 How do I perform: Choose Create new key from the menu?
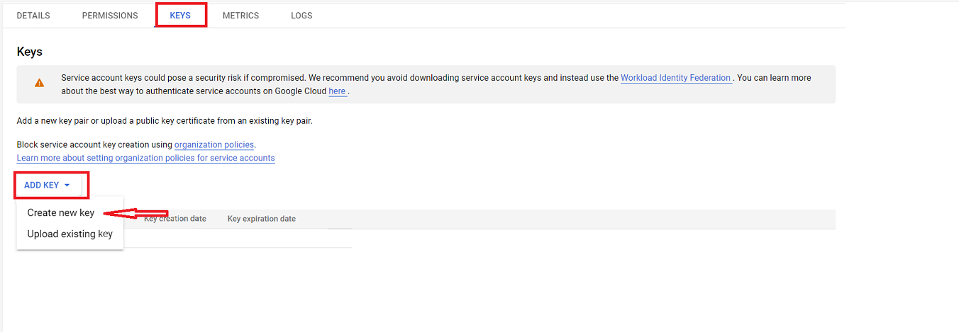pyautogui.click(x=61, y=213)
